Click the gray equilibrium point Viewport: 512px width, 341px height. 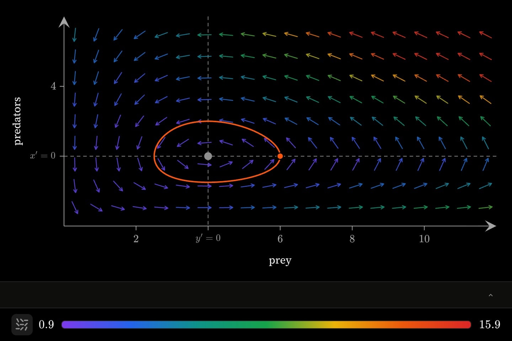point(208,156)
